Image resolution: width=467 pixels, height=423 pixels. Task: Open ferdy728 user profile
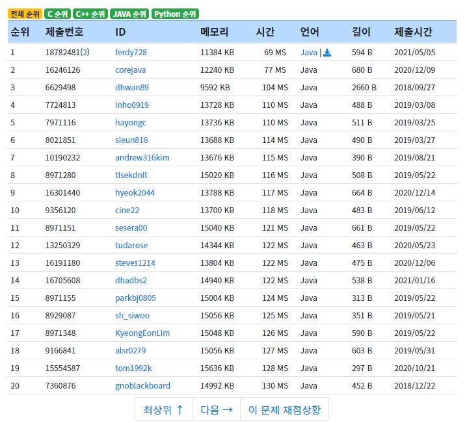131,53
